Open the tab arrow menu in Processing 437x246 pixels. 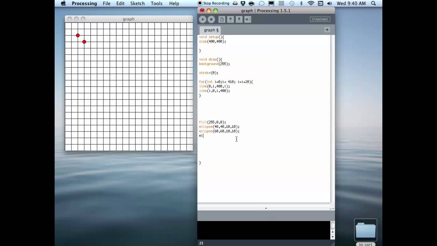(x=327, y=30)
